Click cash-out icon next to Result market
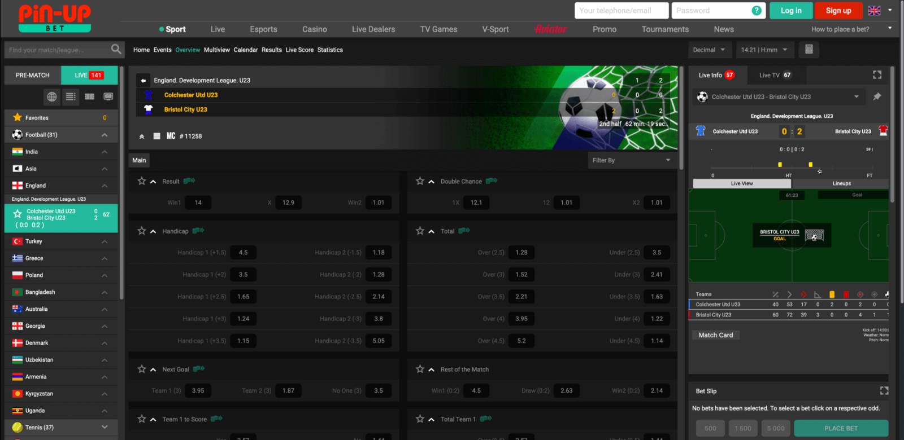 point(189,181)
